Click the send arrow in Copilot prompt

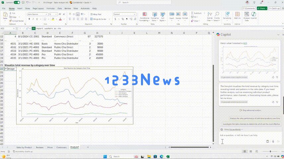point(278,141)
